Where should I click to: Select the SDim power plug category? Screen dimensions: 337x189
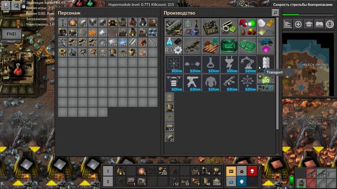coord(229,64)
